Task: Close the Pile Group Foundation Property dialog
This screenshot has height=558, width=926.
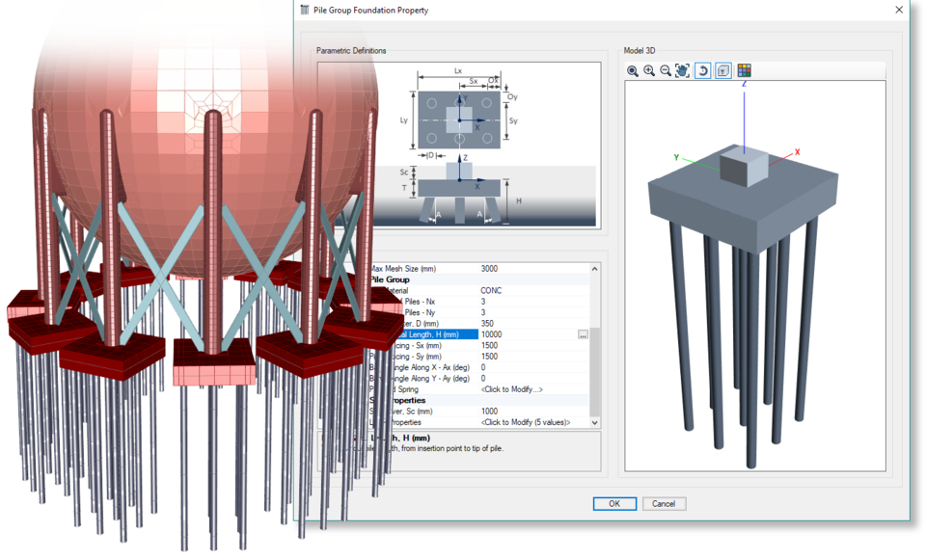Action: [899, 11]
